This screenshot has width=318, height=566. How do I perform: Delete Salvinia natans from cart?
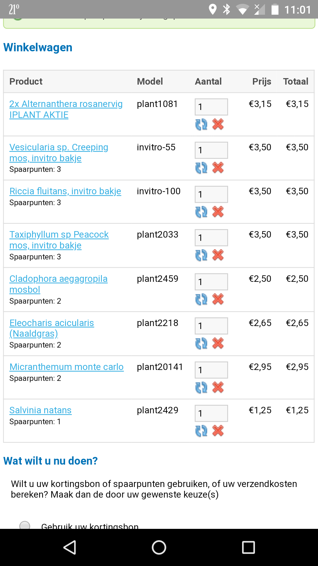point(218,431)
